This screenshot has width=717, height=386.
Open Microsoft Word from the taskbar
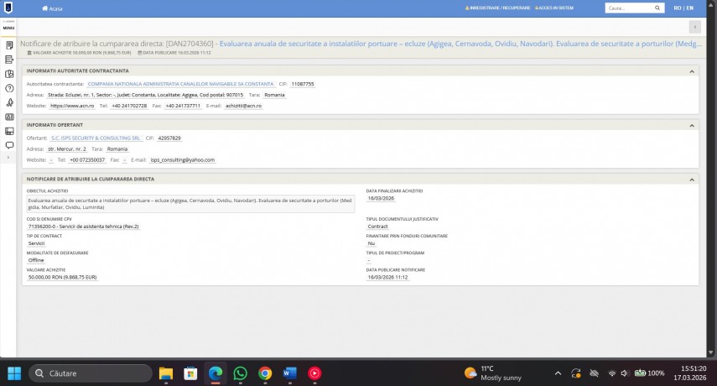pos(290,373)
